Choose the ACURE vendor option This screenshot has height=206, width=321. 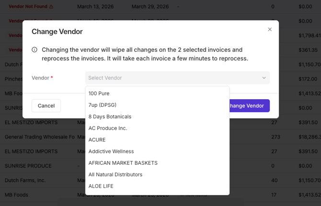(97, 140)
